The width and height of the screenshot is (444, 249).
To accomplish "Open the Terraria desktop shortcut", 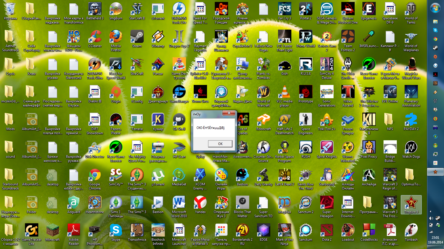I will point(137,122).
